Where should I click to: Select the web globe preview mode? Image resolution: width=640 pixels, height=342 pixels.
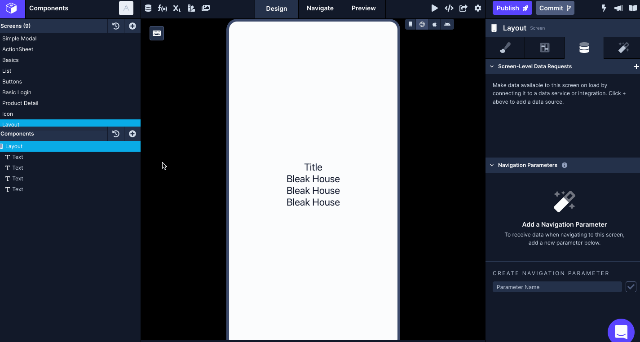[x=422, y=24]
